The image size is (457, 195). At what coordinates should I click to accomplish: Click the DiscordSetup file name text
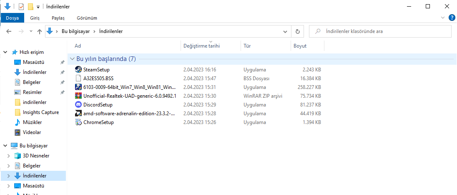(98, 105)
